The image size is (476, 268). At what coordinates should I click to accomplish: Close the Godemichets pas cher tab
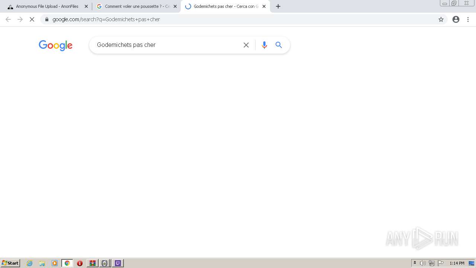coord(264,6)
